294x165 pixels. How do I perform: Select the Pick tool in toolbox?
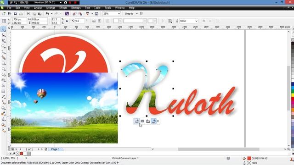3,29
